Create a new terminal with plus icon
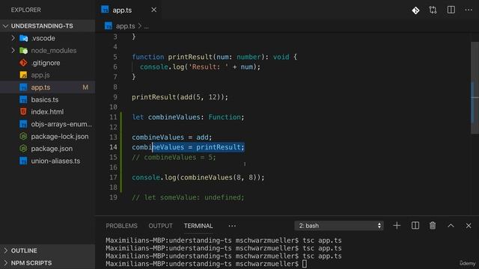The width and height of the screenshot is (479, 269). 397,226
